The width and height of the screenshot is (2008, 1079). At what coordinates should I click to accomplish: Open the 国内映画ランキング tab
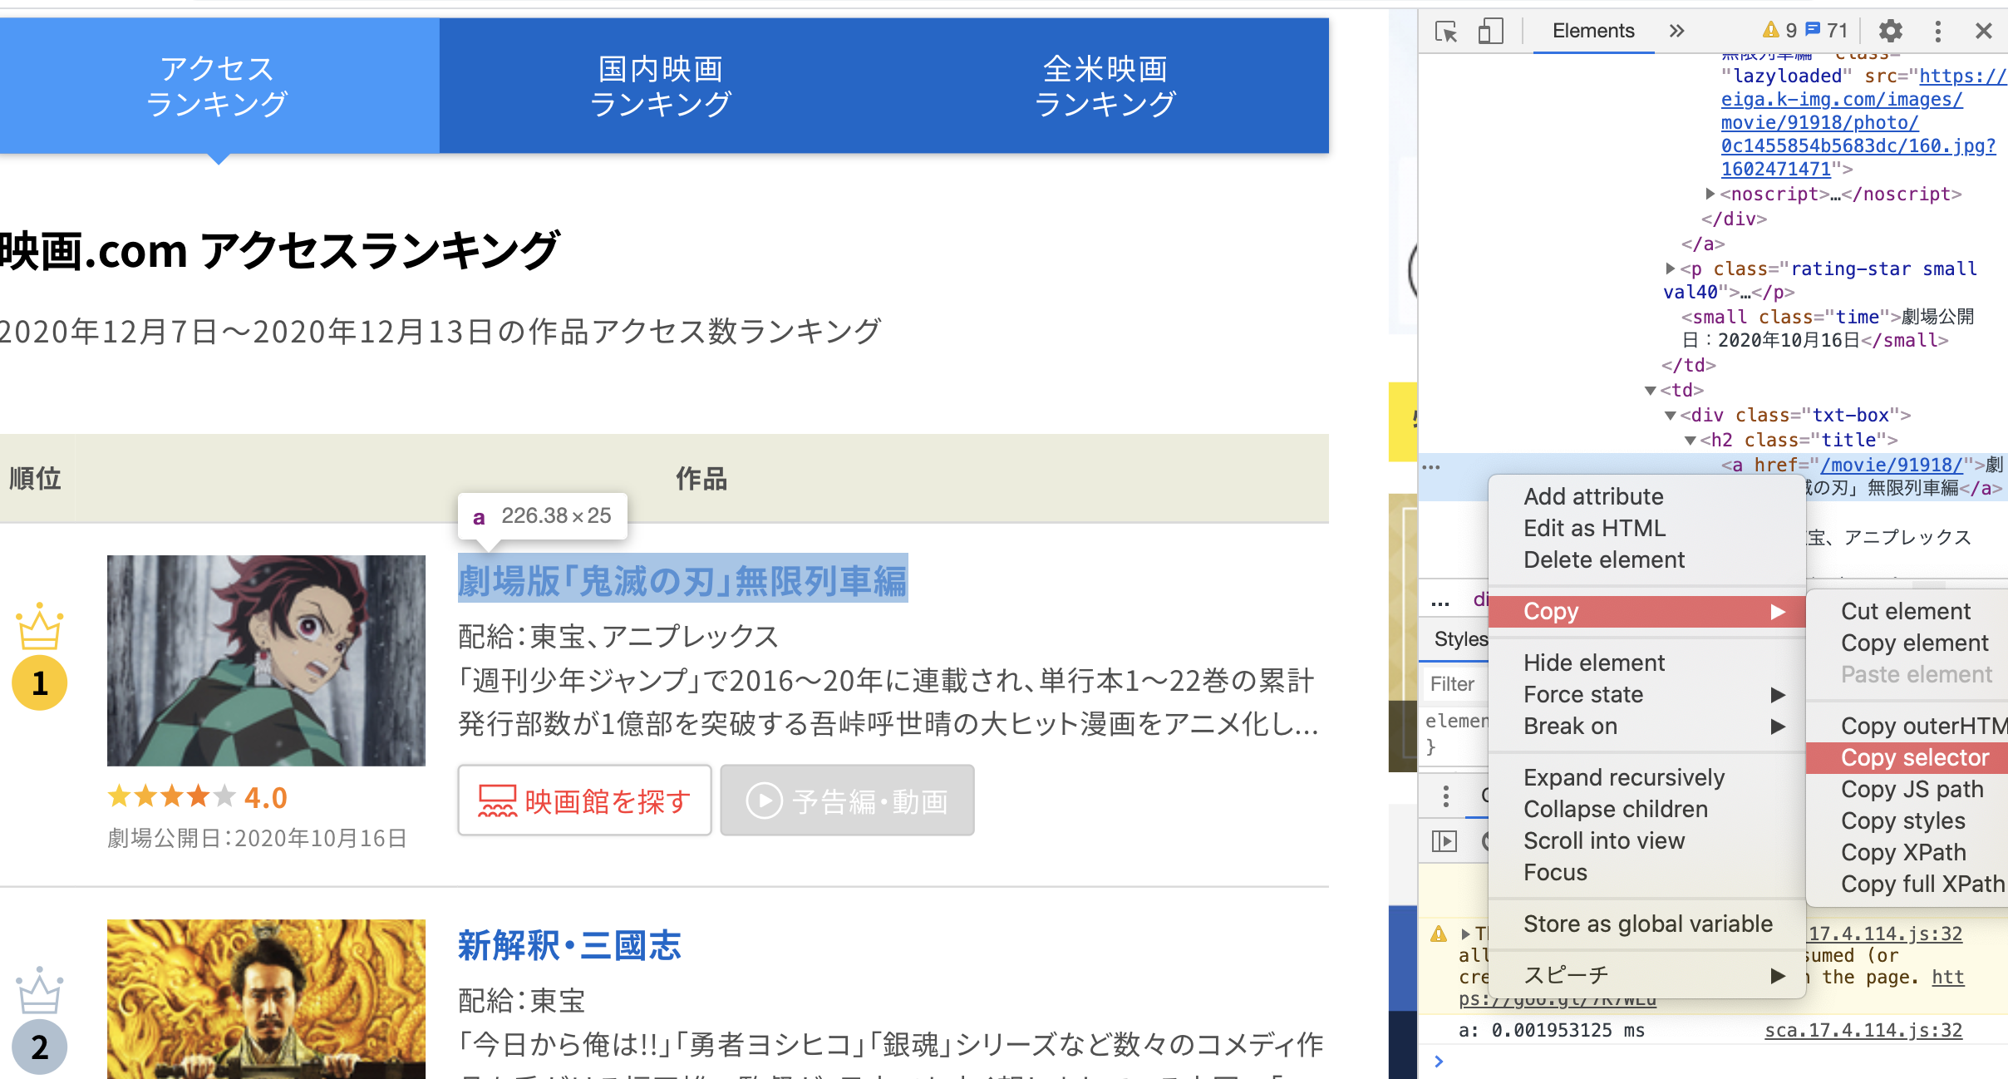tap(661, 86)
